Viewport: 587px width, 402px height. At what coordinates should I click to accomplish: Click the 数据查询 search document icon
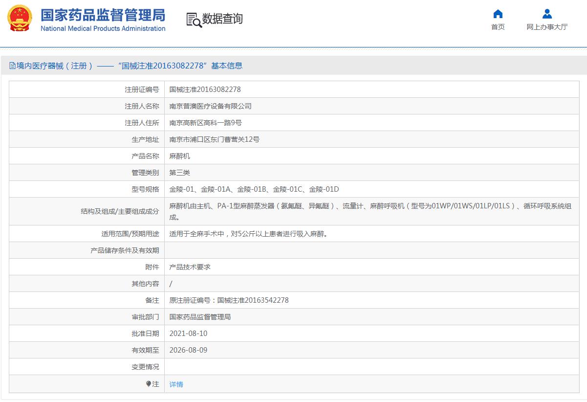point(194,20)
